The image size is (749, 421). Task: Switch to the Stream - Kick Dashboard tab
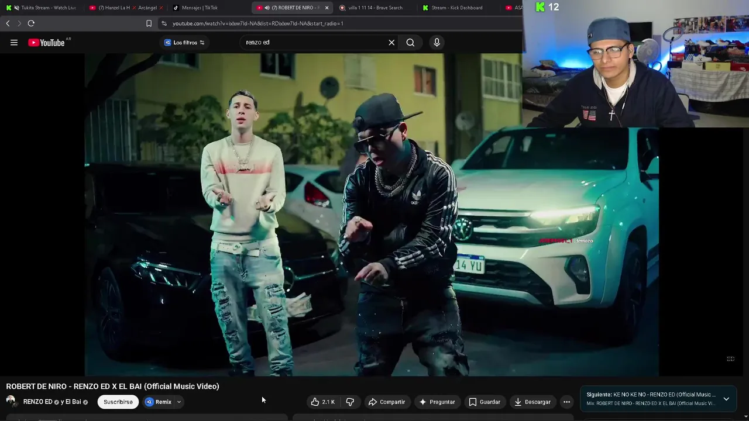click(x=457, y=8)
